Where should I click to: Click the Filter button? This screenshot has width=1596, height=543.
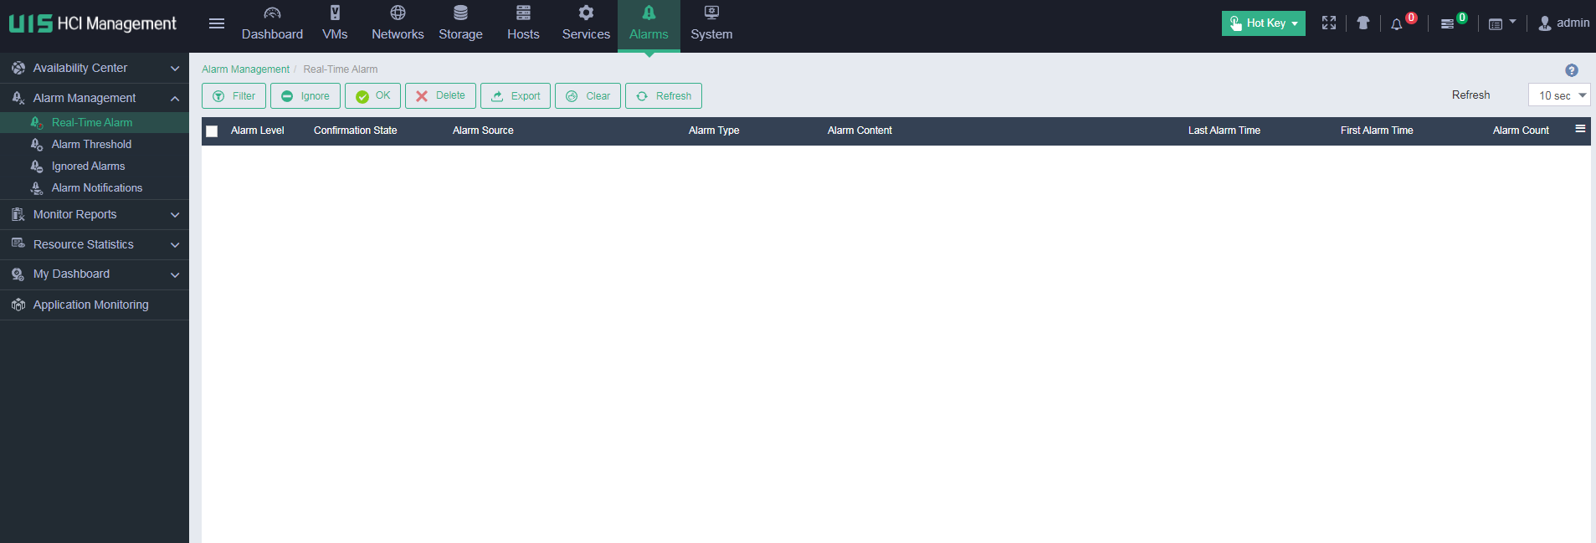233,96
